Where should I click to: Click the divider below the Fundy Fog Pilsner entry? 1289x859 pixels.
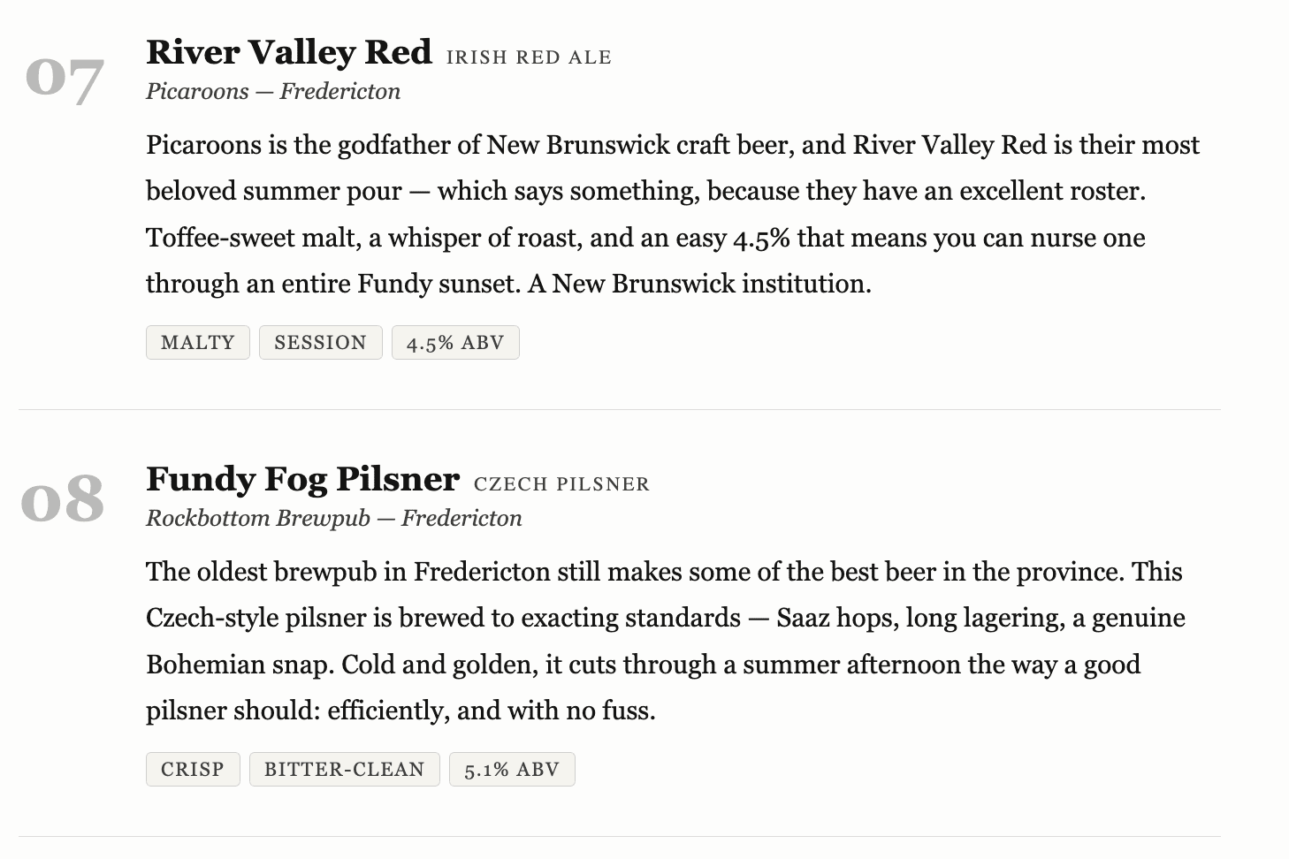point(619,837)
